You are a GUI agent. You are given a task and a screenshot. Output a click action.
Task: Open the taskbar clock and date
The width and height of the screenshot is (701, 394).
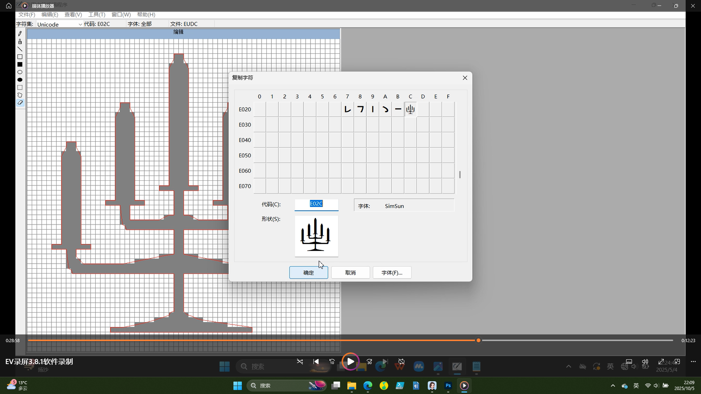click(684, 386)
